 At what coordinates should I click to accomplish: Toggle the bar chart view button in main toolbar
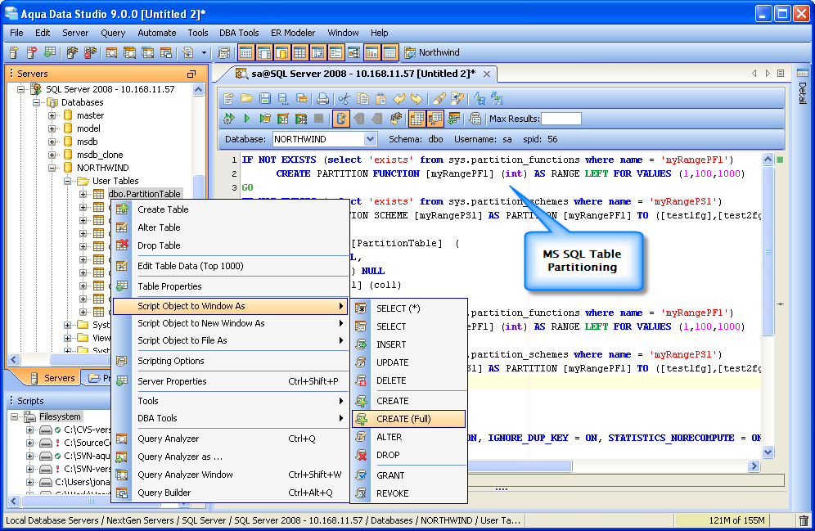[371, 52]
